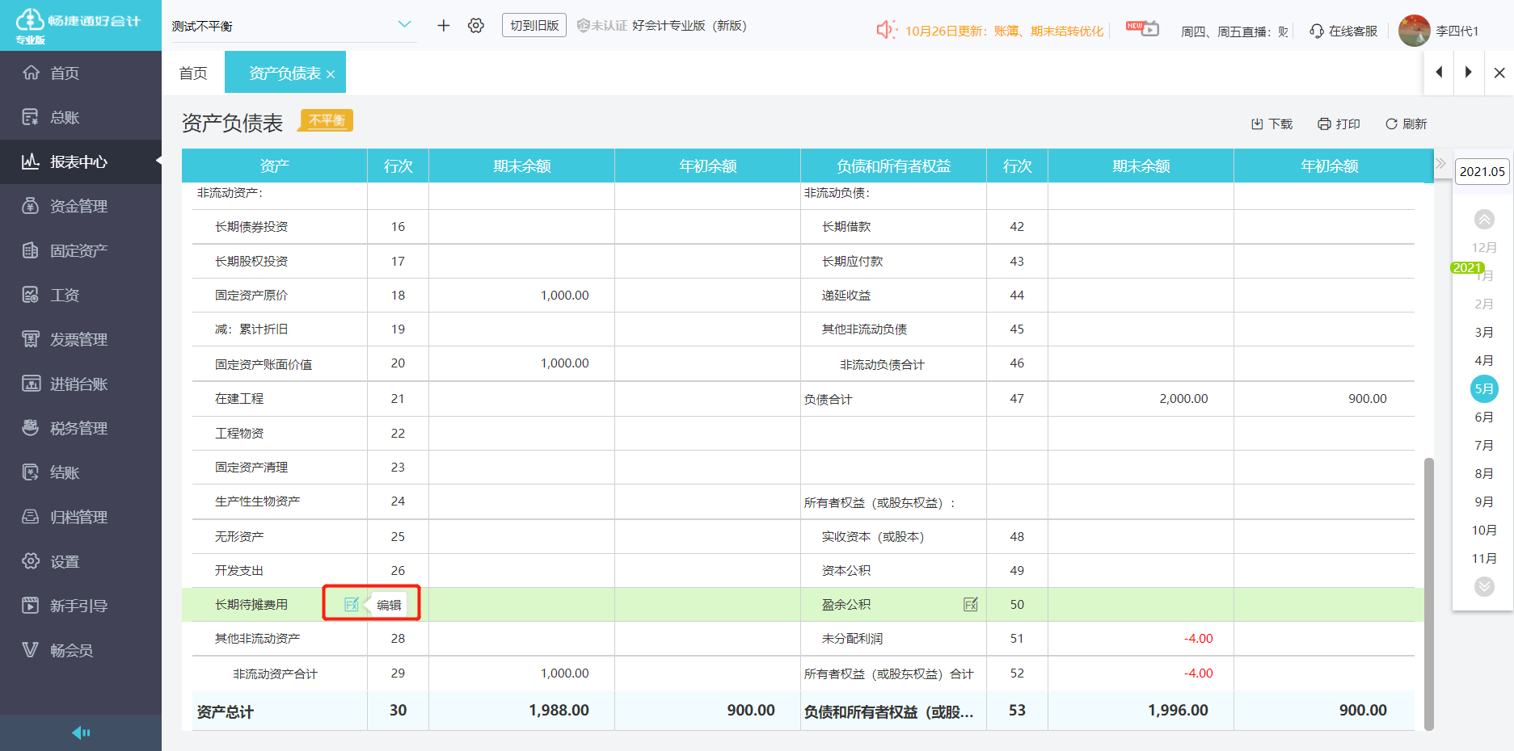Select the highlighted 5月 period

point(1484,388)
